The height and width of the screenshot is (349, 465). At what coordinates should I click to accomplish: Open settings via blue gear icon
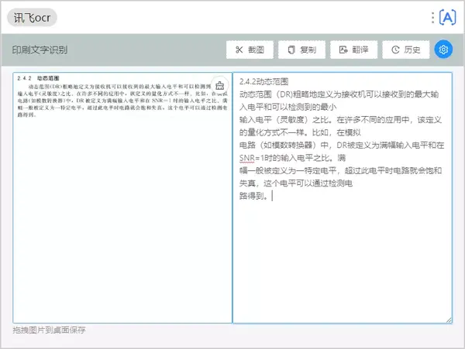tap(443, 50)
